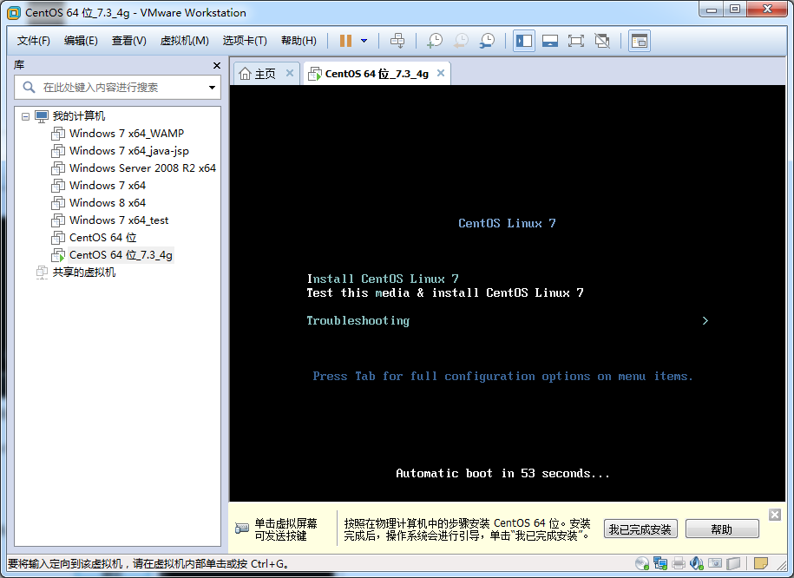The width and height of the screenshot is (794, 578).
Task: Select 我的计算机 in the library tree
Action: [x=79, y=116]
